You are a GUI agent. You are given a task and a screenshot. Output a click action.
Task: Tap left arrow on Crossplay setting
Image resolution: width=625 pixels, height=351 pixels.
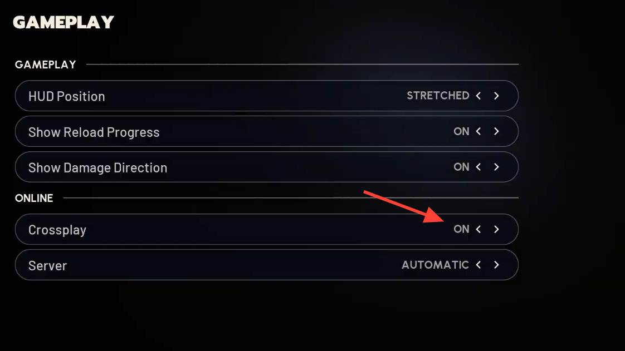[x=478, y=229]
